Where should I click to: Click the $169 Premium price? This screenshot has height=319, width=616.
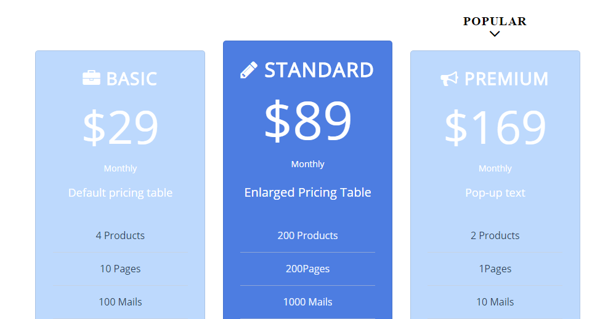(x=495, y=127)
